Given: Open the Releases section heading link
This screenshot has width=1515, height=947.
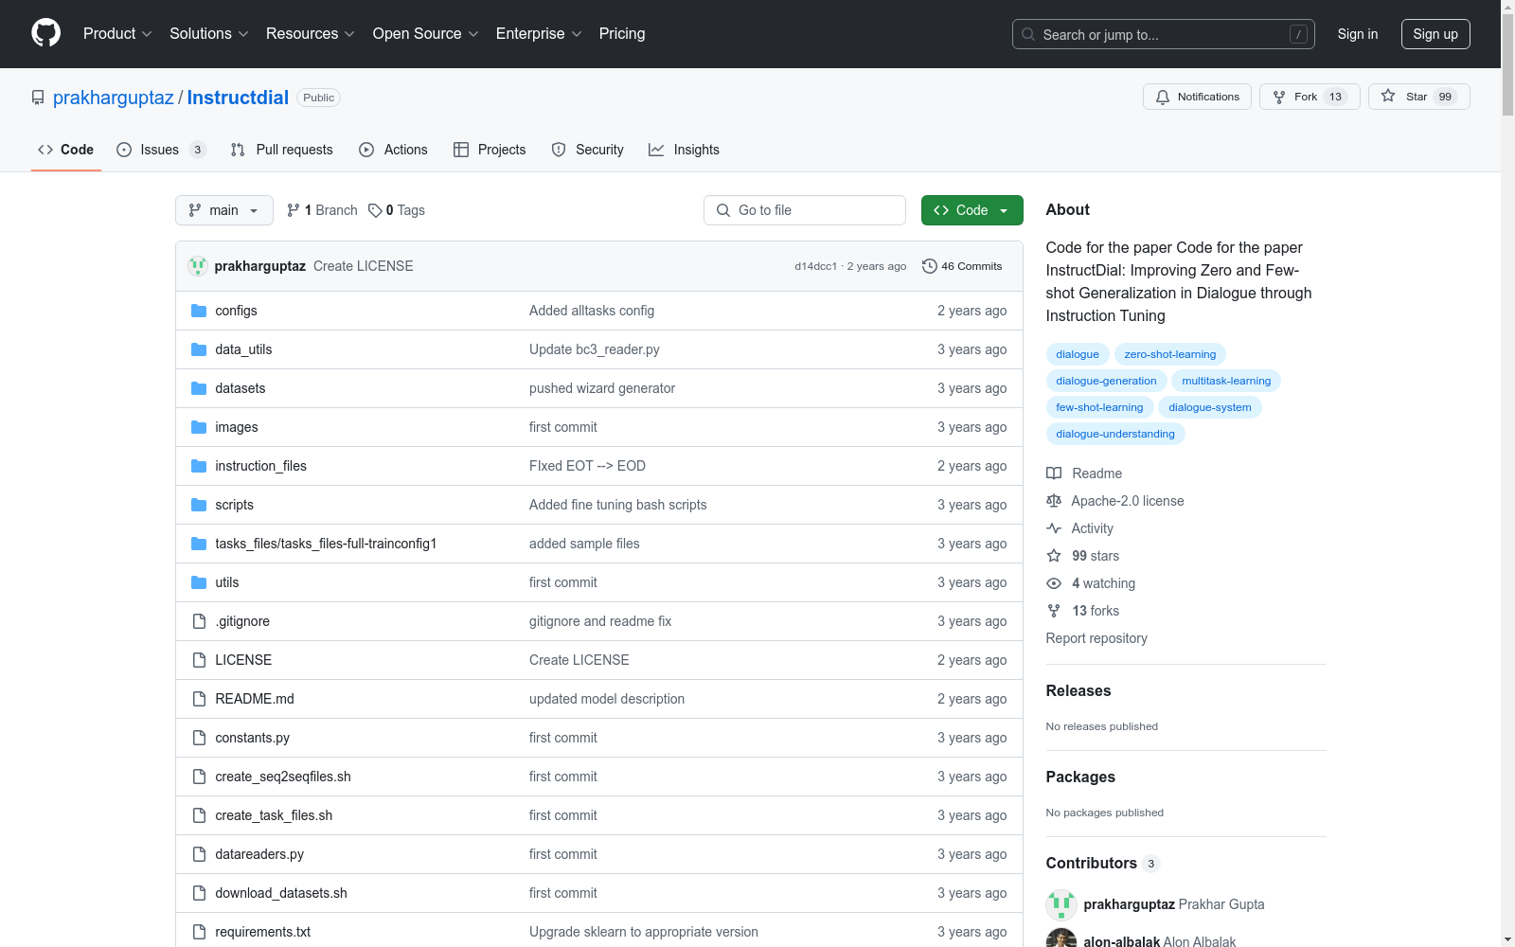Looking at the screenshot, I should coord(1078,690).
